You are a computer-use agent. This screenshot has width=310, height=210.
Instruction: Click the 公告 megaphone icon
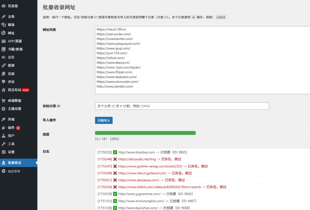tap(4, 57)
